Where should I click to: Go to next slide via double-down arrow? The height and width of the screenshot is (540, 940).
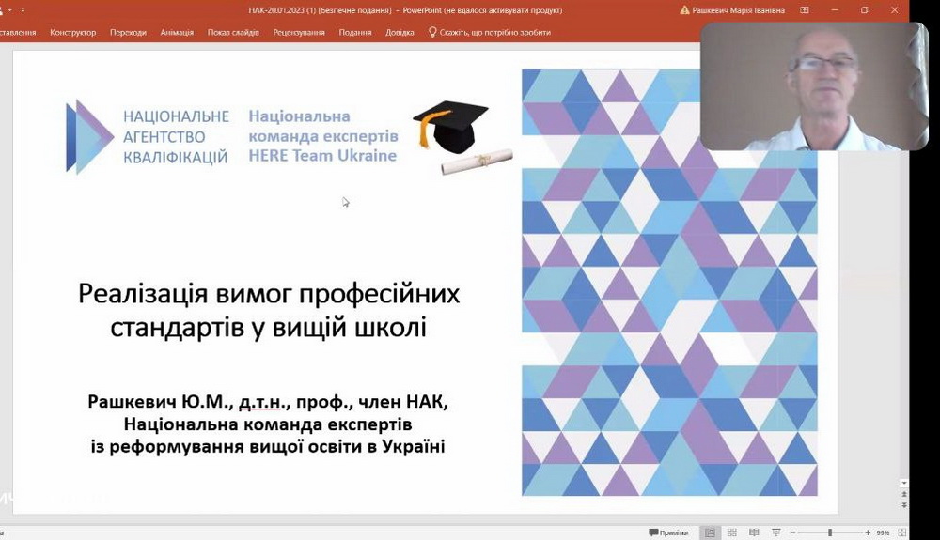(x=904, y=504)
